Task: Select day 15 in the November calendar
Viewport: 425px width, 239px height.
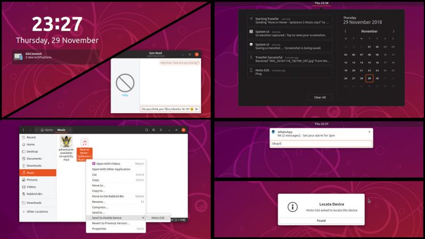Action: point(369,63)
